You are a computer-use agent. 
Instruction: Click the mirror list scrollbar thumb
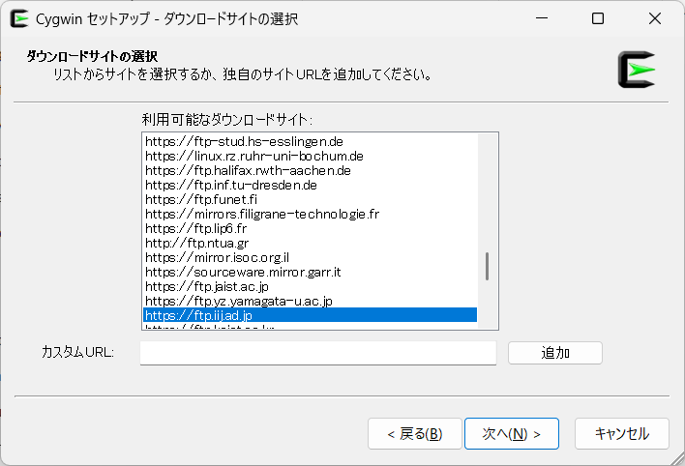point(487,266)
